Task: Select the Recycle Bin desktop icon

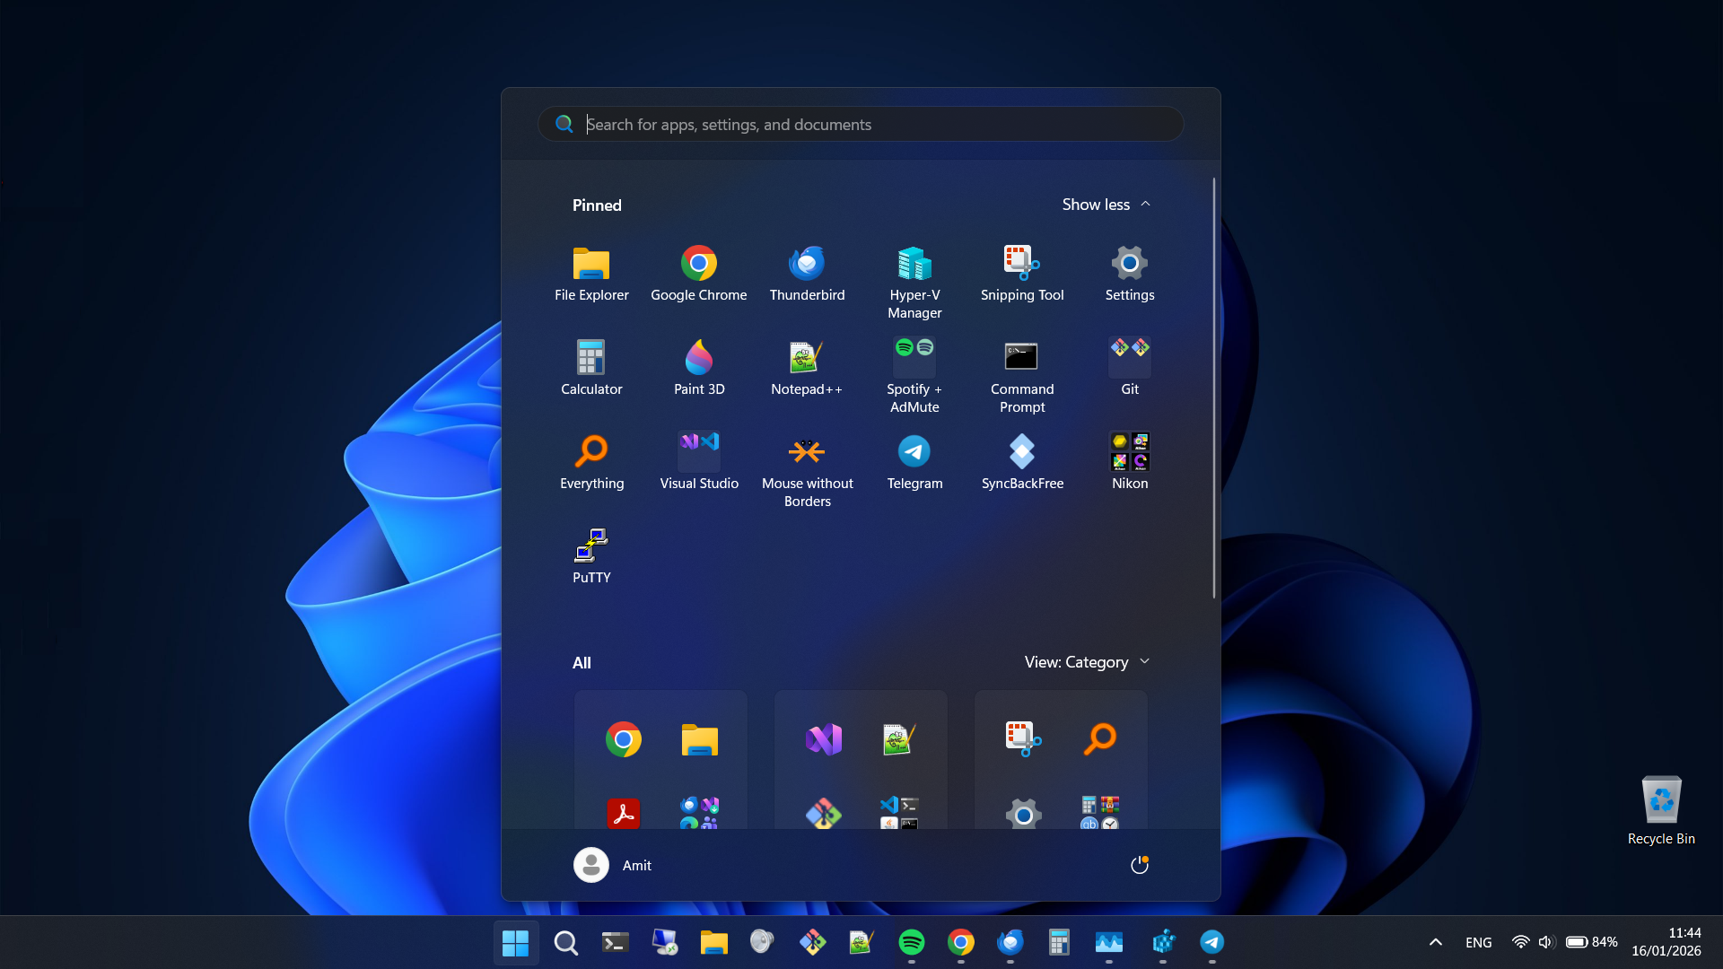Action: point(1661,811)
